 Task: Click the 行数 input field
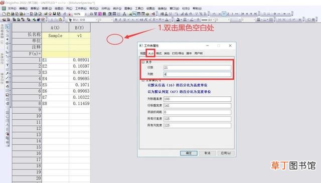point(197,68)
